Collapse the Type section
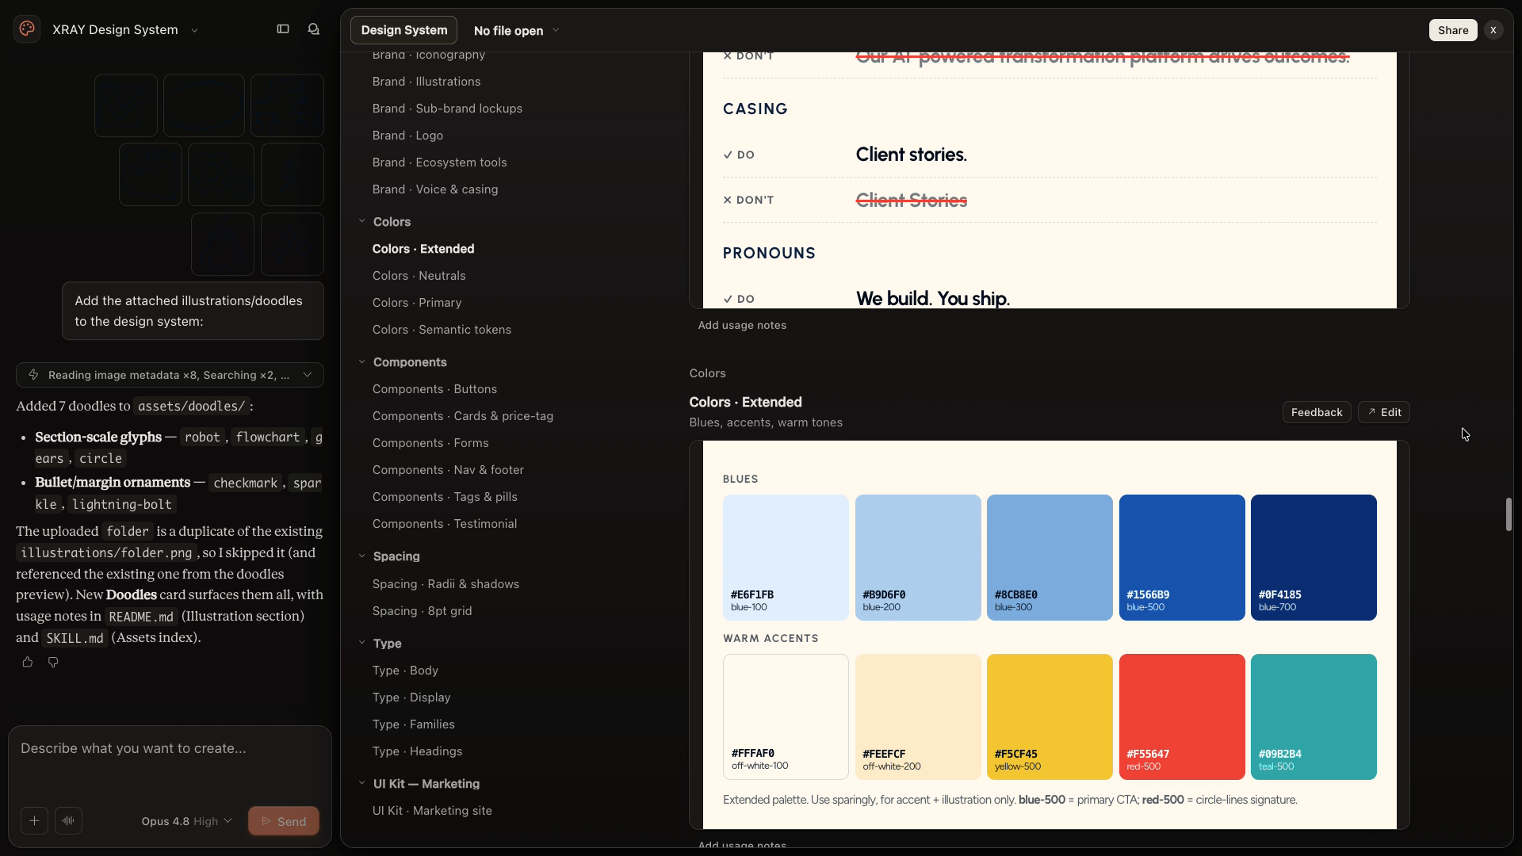 361,644
